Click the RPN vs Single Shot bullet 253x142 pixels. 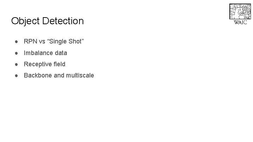pos(54,42)
